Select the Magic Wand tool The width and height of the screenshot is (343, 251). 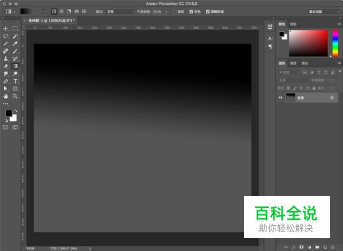coord(15,36)
